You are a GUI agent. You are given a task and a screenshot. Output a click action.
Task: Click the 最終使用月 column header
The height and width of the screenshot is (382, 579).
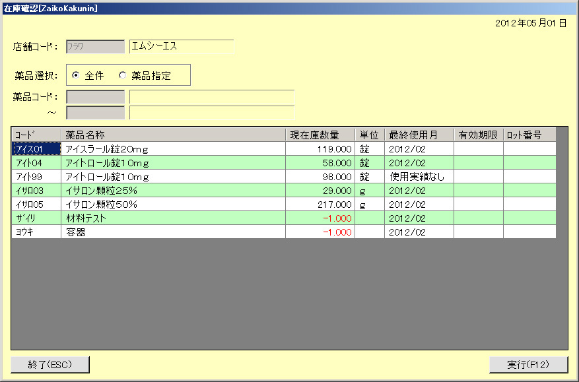coord(419,135)
